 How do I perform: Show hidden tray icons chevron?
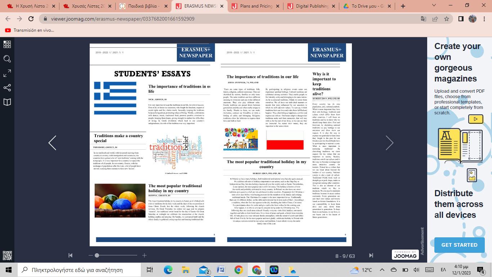coord(382,270)
